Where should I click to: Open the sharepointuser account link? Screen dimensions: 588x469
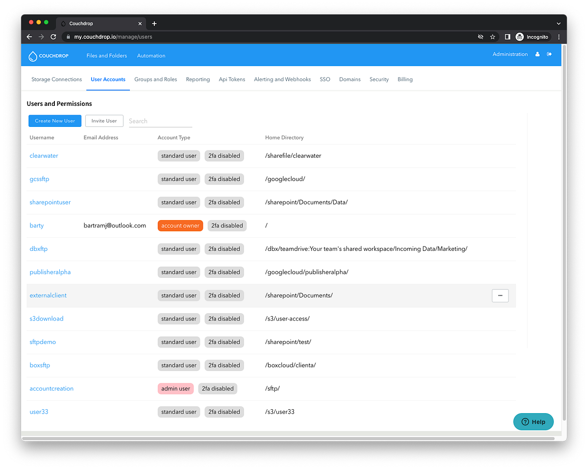click(x=50, y=202)
